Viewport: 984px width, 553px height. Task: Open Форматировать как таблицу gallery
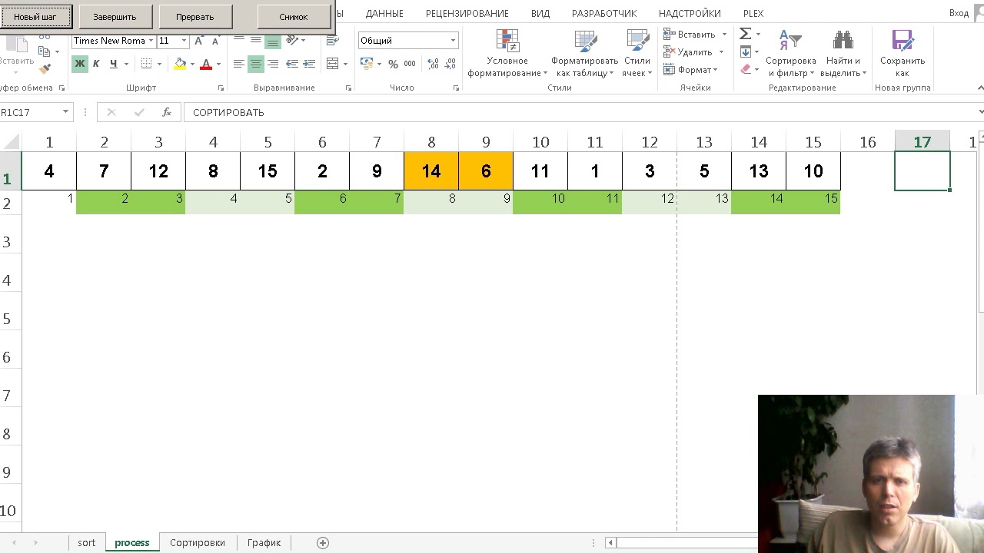coord(584,54)
